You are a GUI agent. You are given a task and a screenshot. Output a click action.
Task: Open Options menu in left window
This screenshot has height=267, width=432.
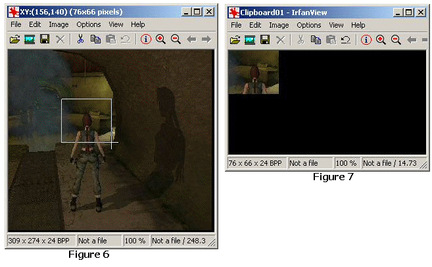89,24
